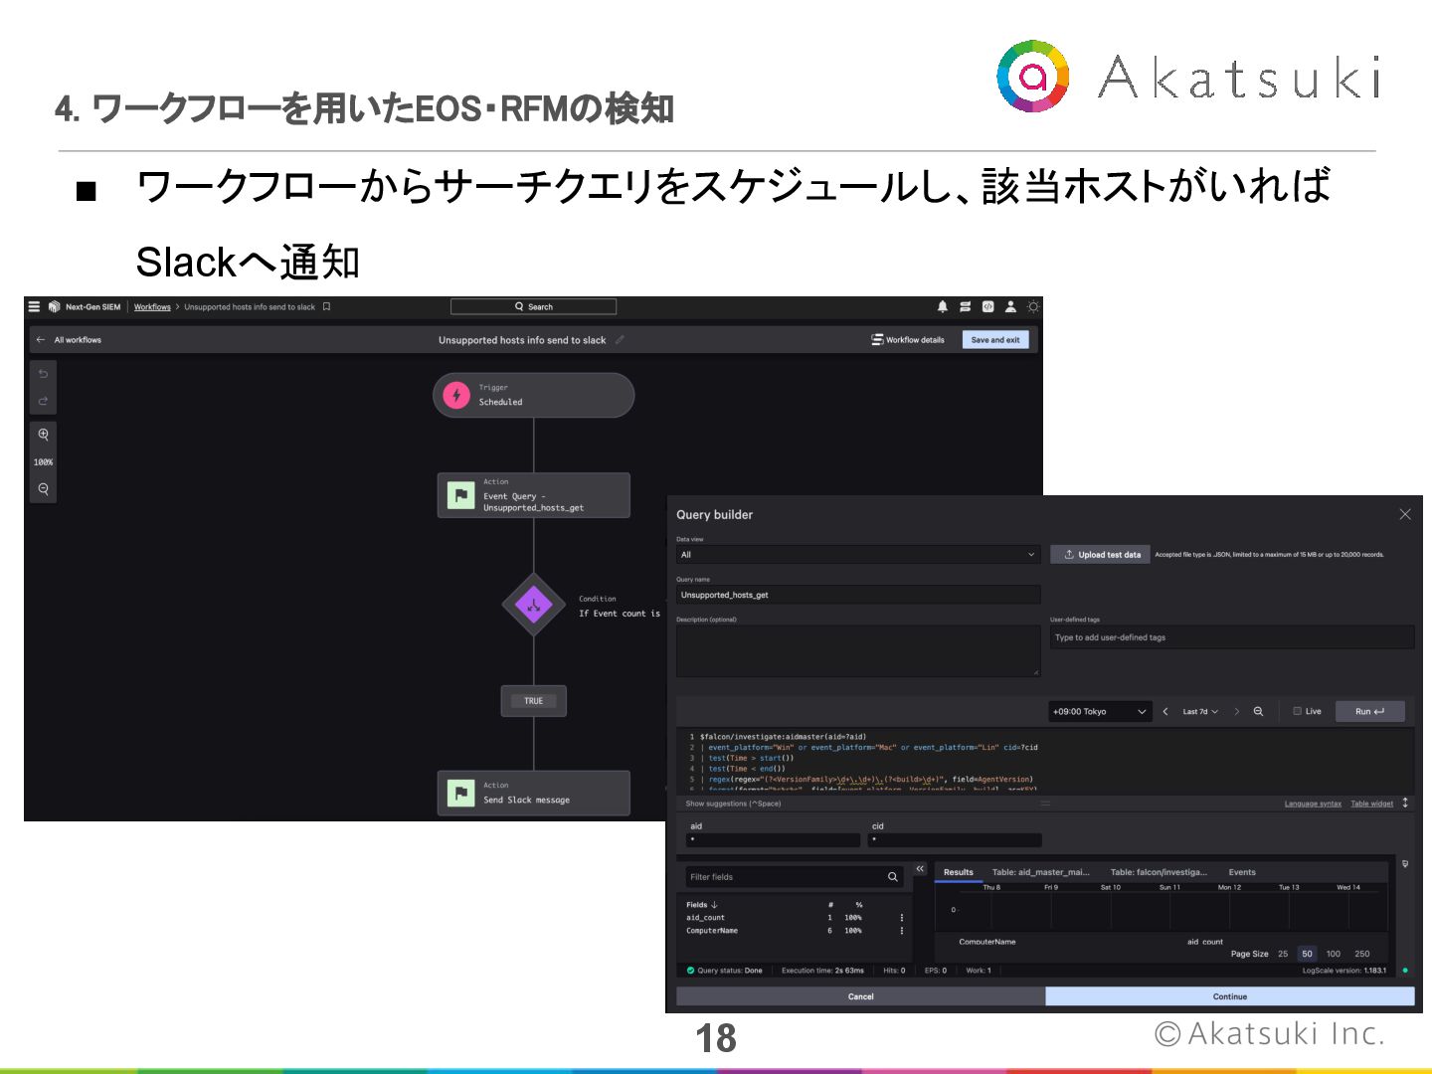The width and height of the screenshot is (1432, 1074).
Task: Click the Workflows breadcrumb link
Action: pyautogui.click(x=152, y=307)
